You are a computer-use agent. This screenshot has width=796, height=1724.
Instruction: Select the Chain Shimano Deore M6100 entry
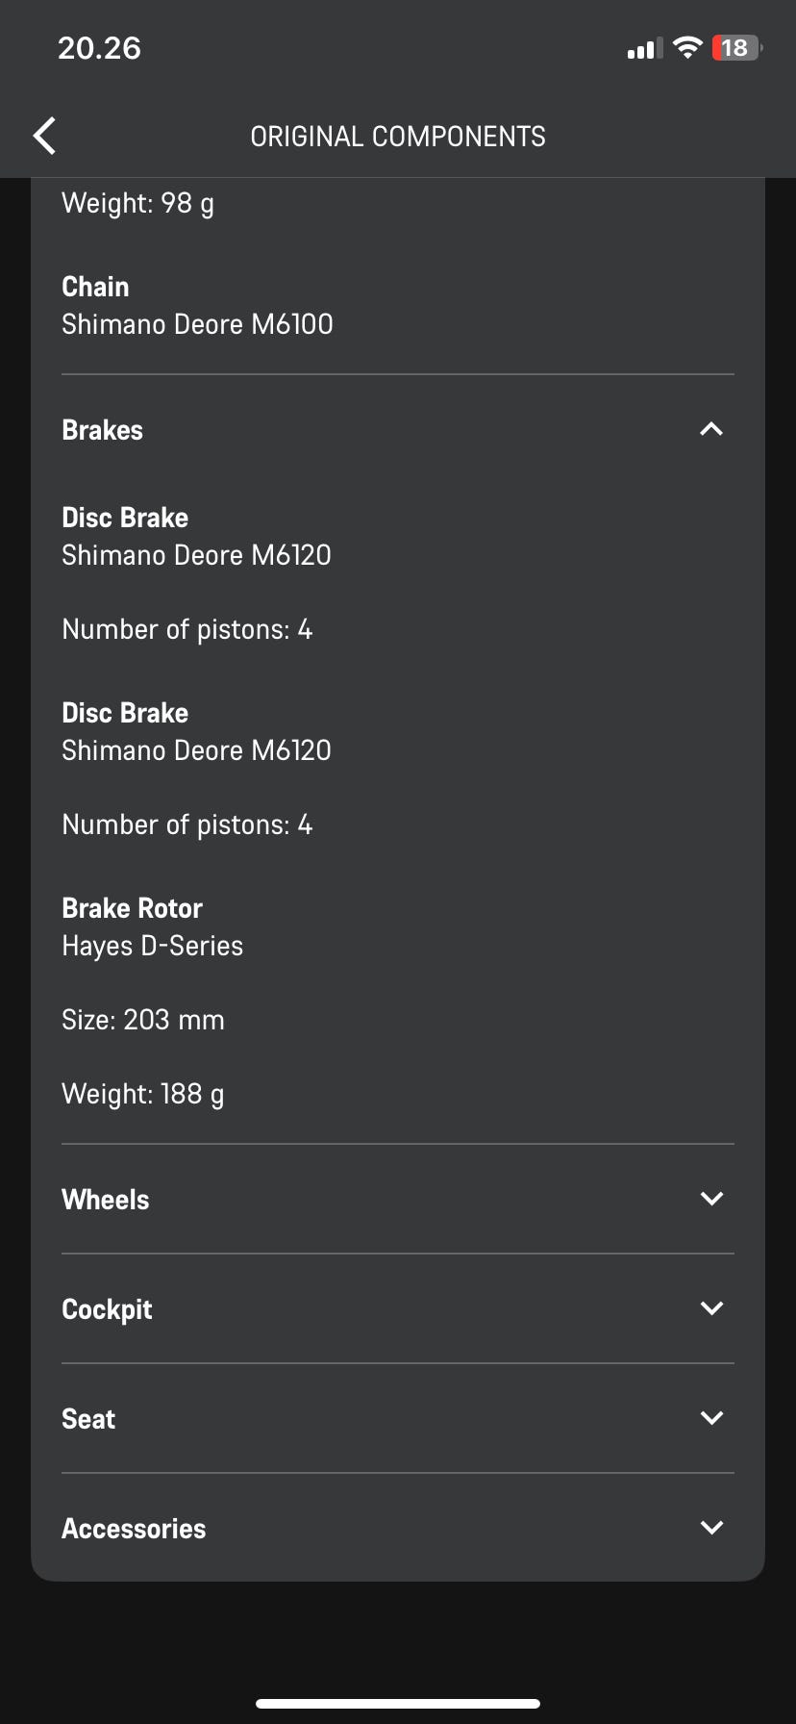(x=197, y=306)
